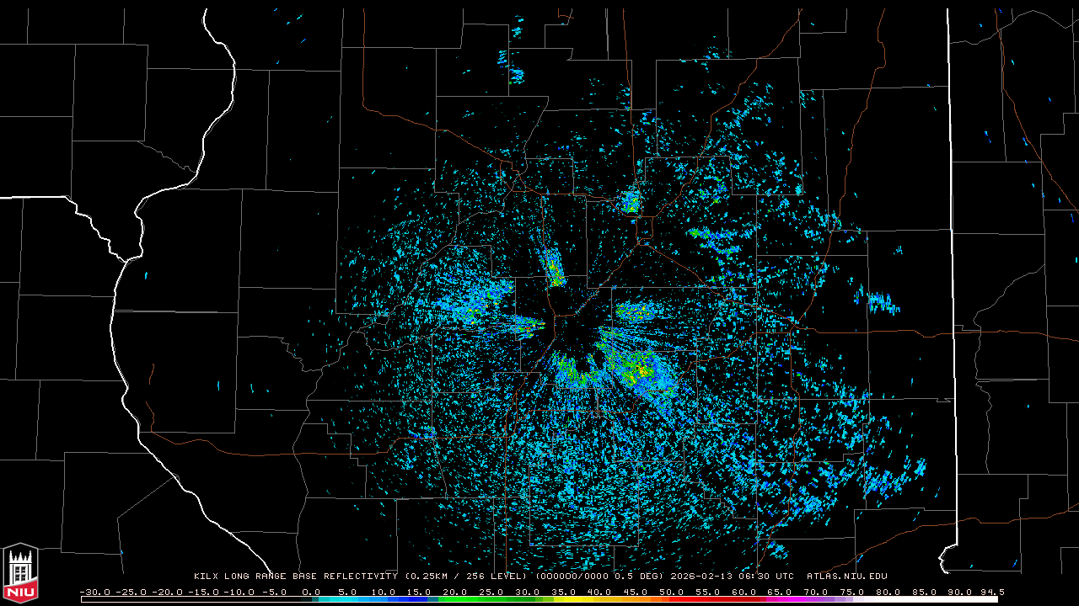Click the 20.0 label on the color scale
The image size is (1079, 606).
click(455, 592)
